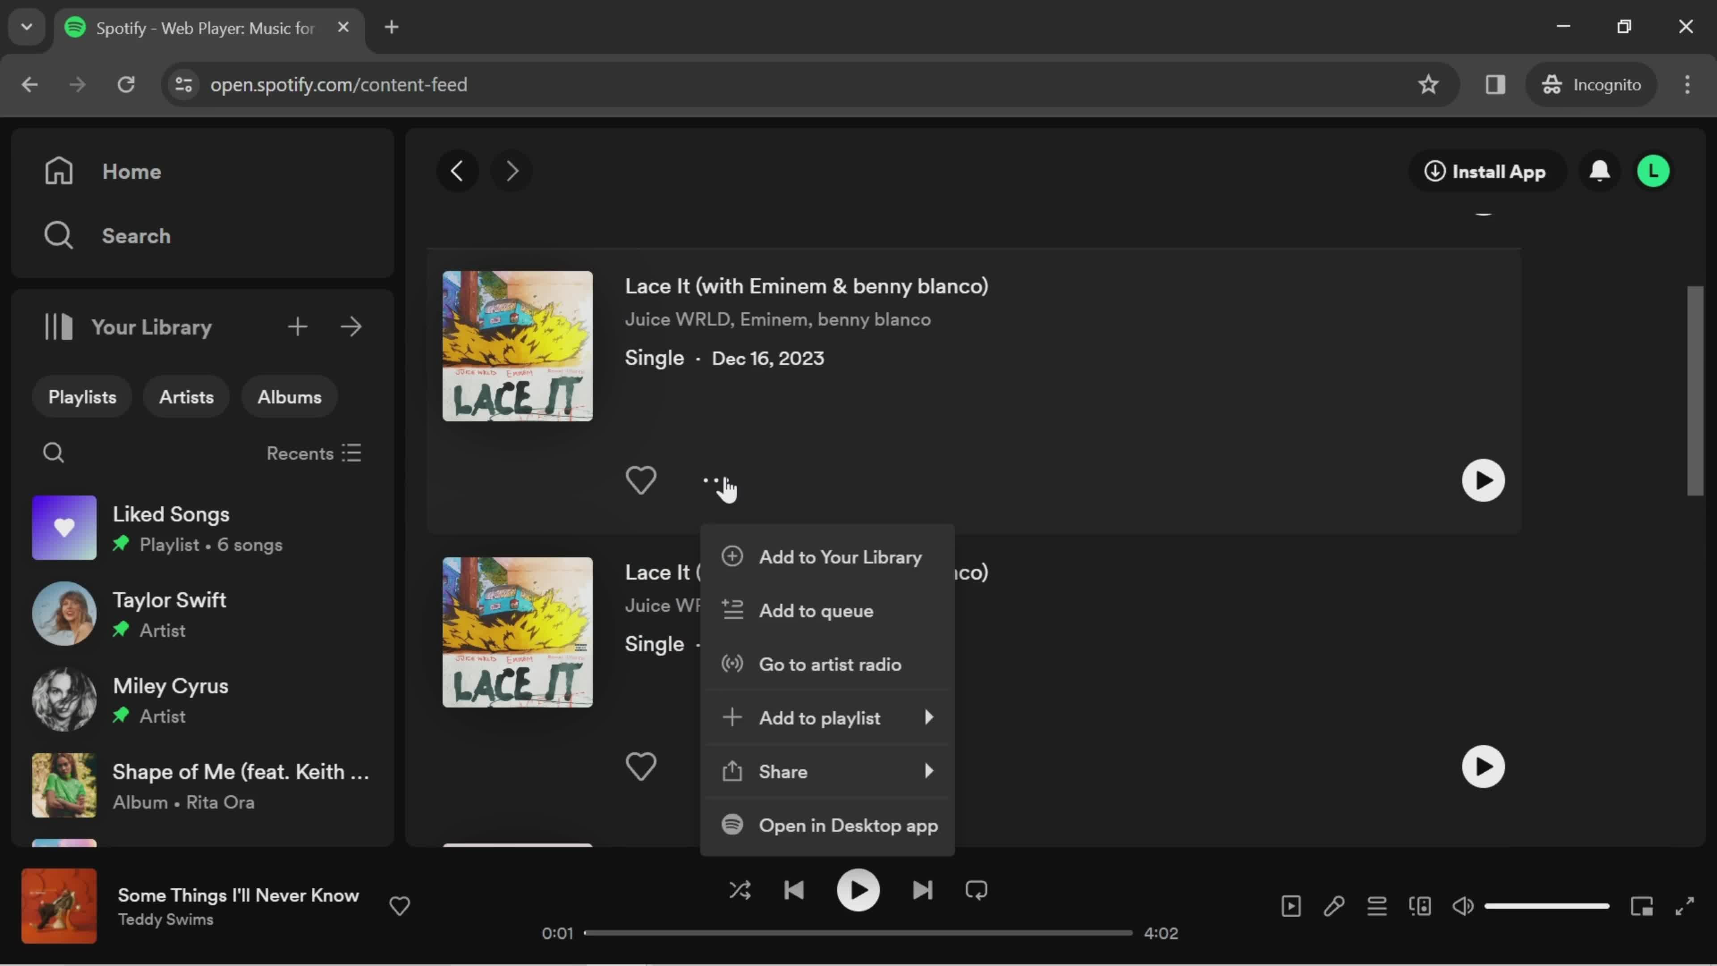Click page vertical scrollbar
1717x966 pixels.
[1695, 391]
